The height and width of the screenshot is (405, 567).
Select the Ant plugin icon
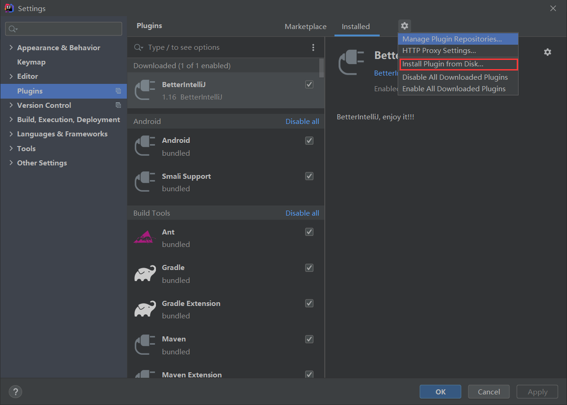pyautogui.click(x=144, y=238)
